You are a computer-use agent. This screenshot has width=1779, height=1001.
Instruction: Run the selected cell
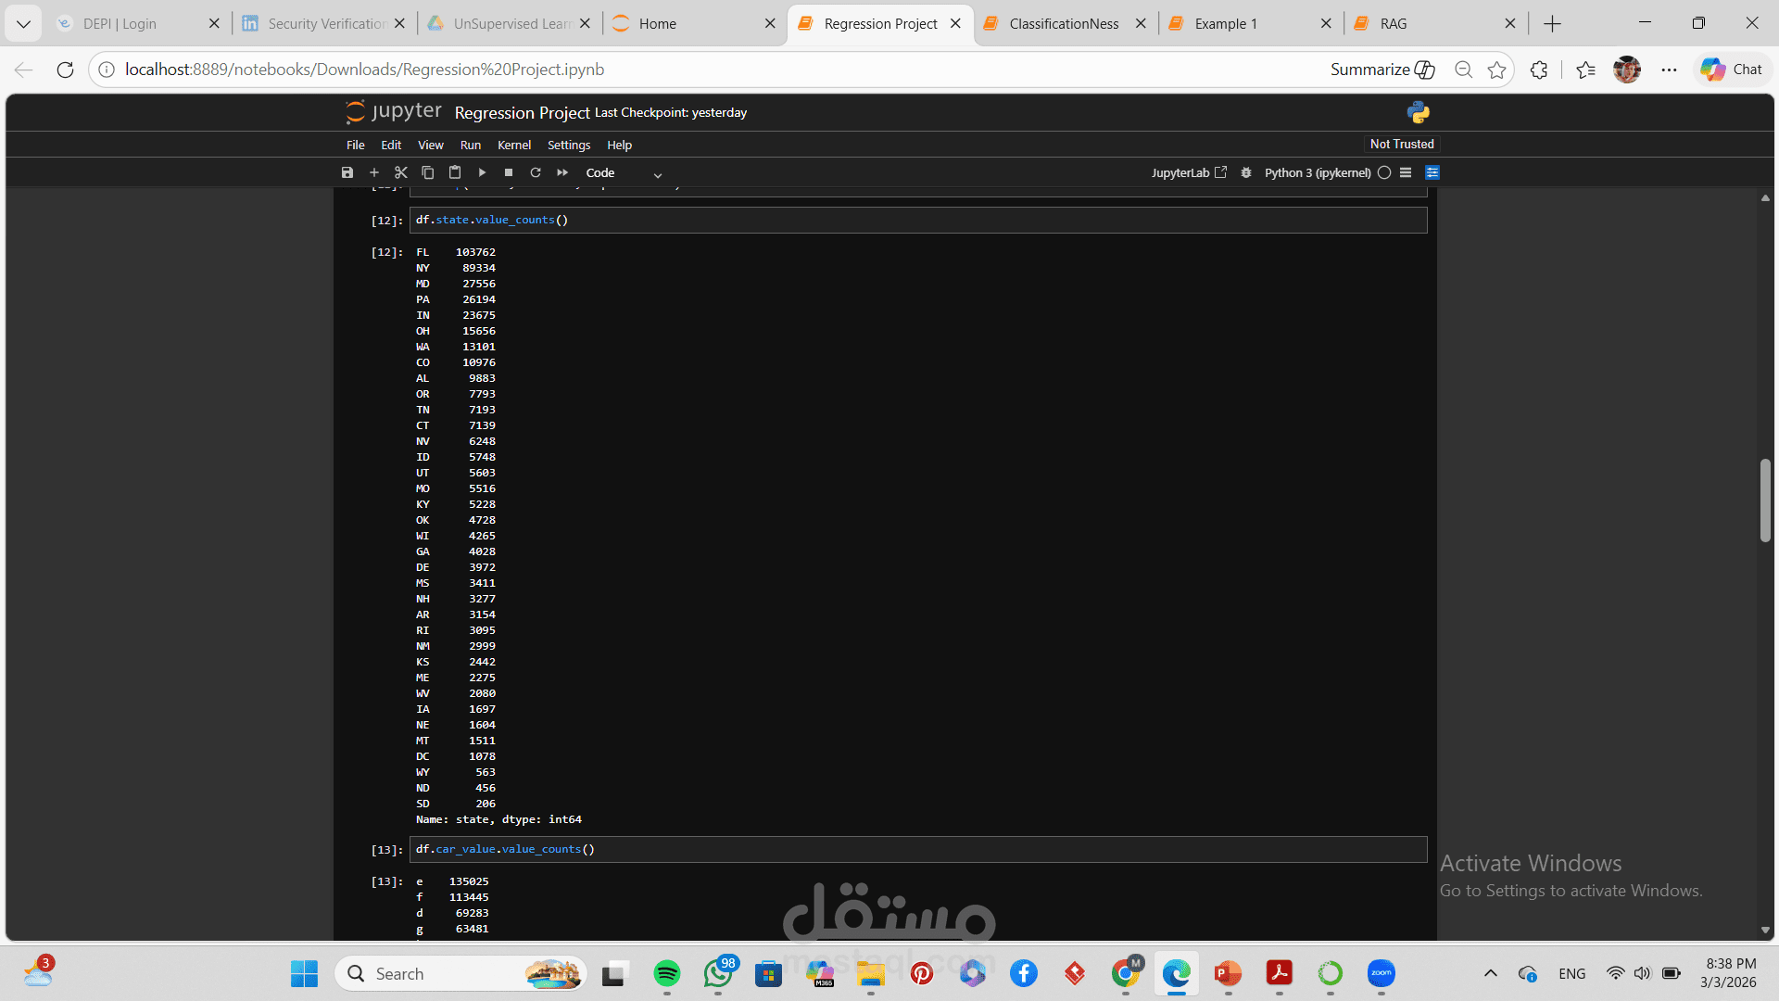482,172
